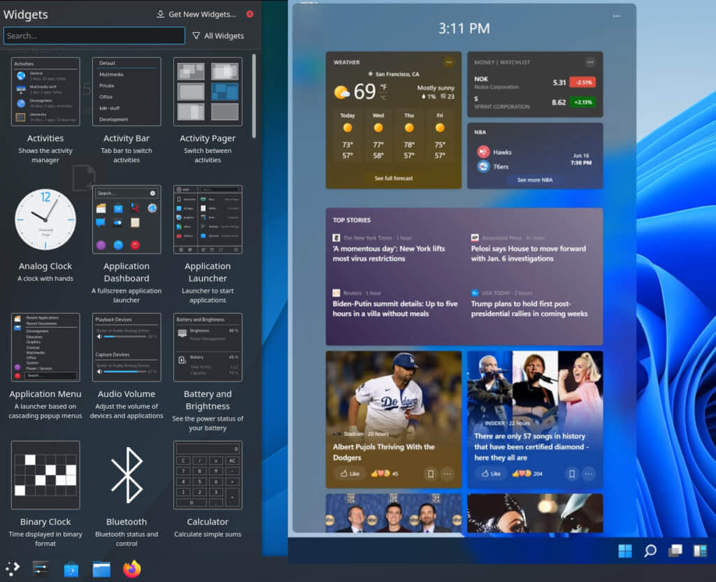Click the 69°F current temperature

pyautogui.click(x=365, y=92)
